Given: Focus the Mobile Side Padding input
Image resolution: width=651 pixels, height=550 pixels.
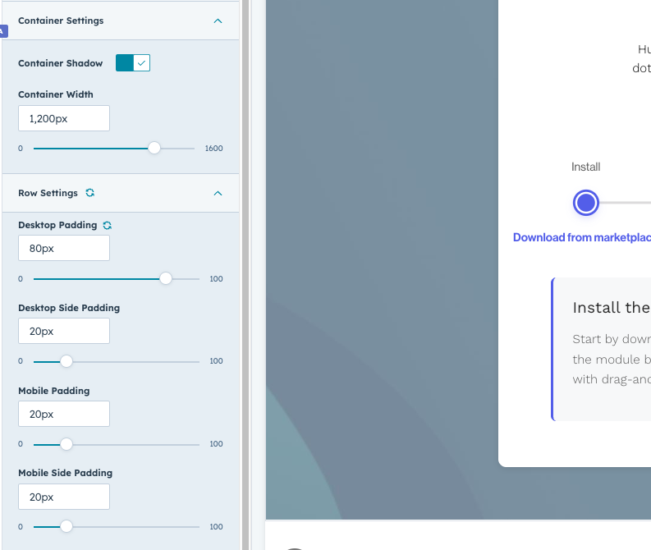Looking at the screenshot, I should pos(64,497).
